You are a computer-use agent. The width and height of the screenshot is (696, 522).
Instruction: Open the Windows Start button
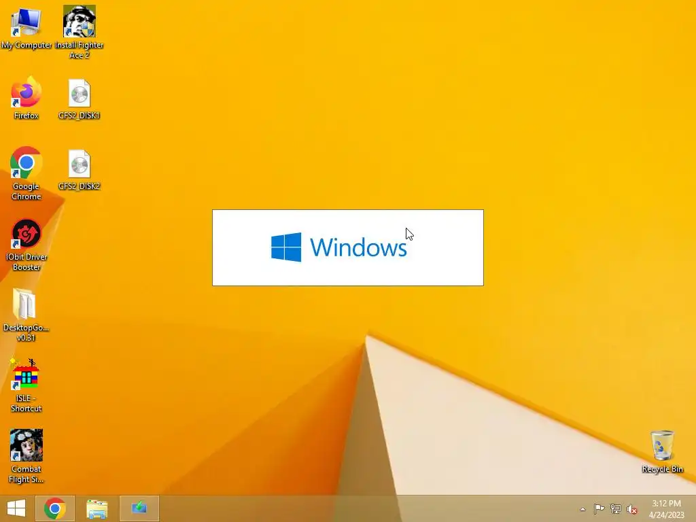(16, 508)
